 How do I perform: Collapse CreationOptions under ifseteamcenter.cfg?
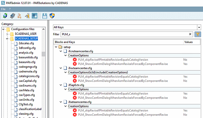[66, 106]
